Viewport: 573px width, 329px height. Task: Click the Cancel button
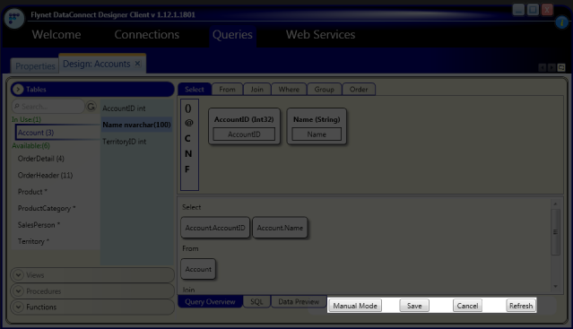467,306
